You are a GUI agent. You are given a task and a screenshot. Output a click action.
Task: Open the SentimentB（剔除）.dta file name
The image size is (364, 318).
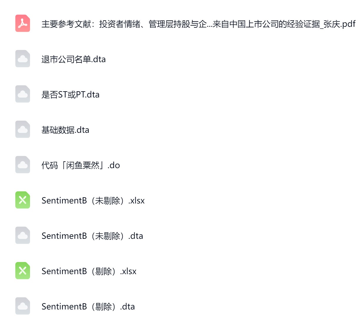[88, 307]
